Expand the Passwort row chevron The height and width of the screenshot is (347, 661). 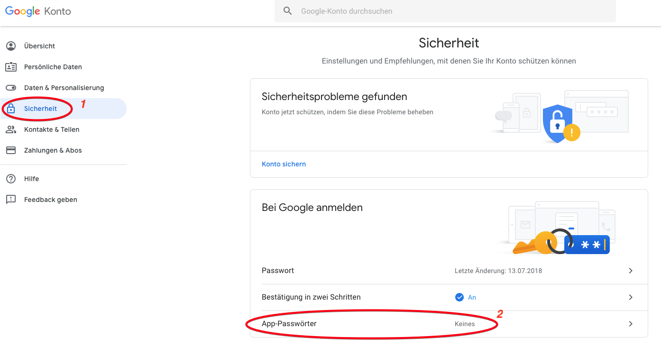click(x=631, y=271)
